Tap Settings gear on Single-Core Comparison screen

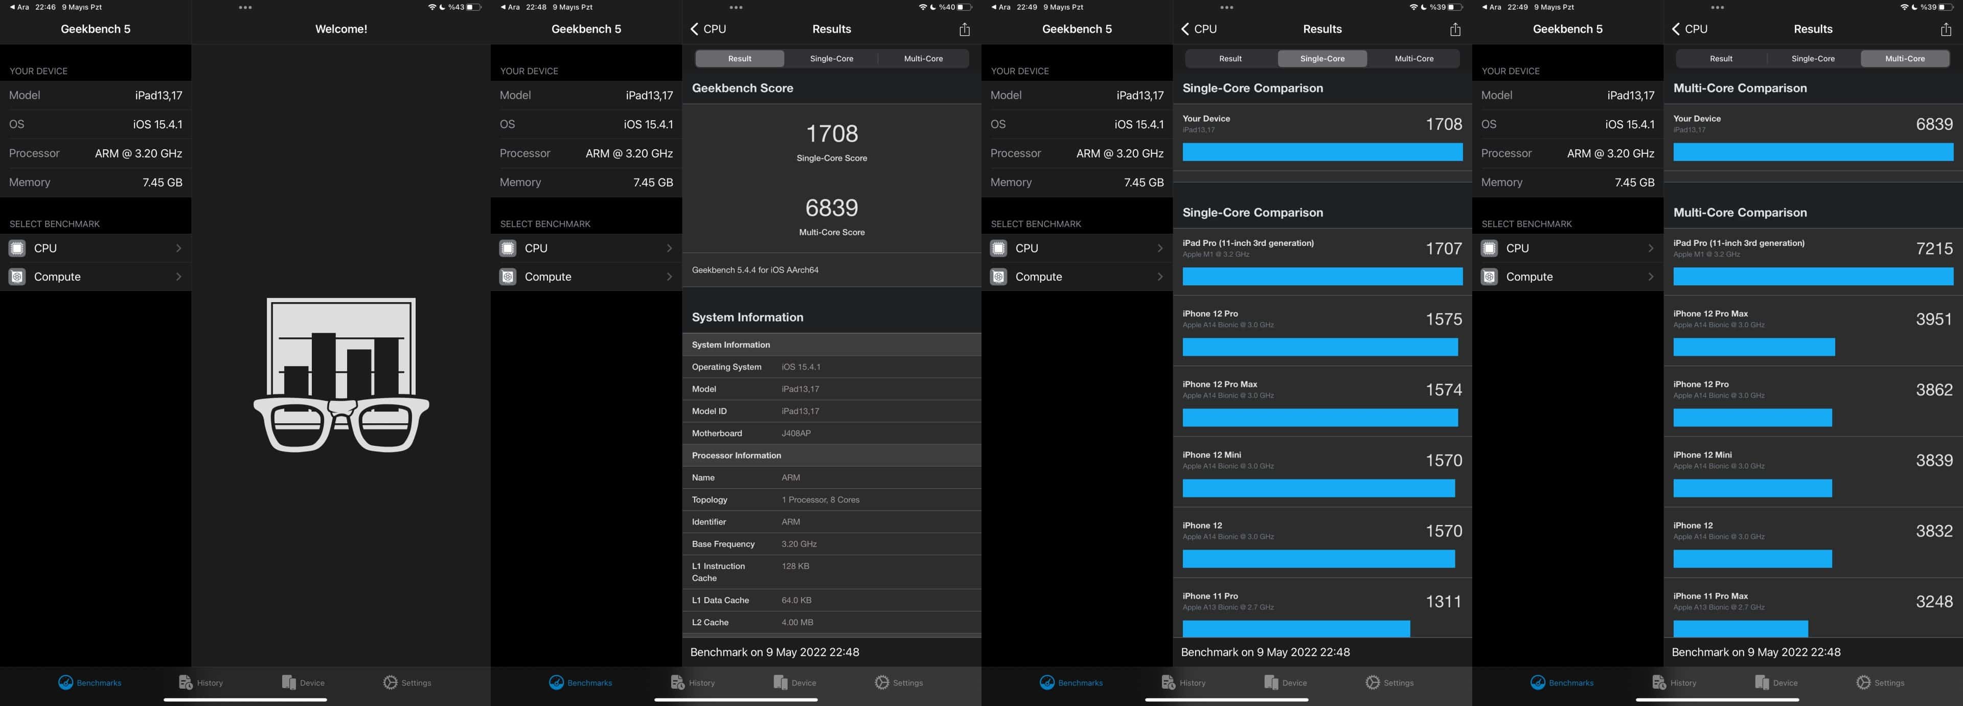pos(1373,682)
